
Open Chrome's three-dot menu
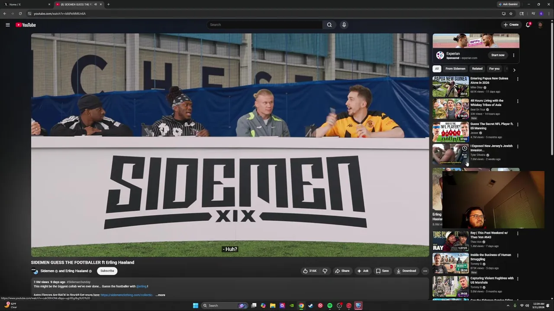click(548, 13)
